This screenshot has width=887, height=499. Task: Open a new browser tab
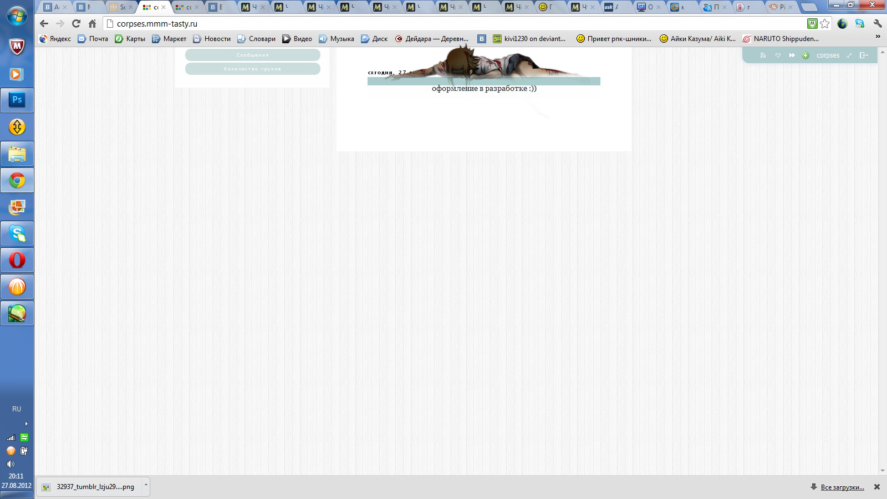[x=810, y=8]
